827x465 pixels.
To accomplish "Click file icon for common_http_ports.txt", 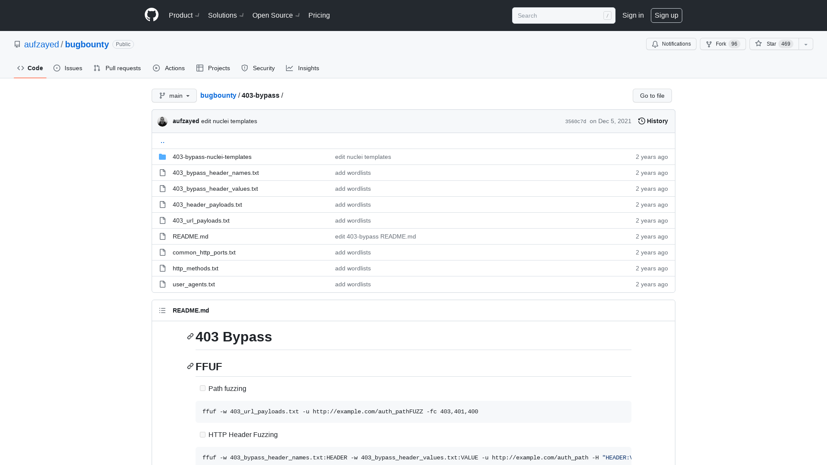I will pos(162,252).
